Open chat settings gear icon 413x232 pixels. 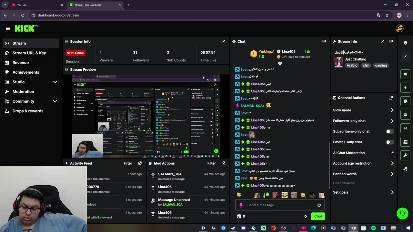306,217
